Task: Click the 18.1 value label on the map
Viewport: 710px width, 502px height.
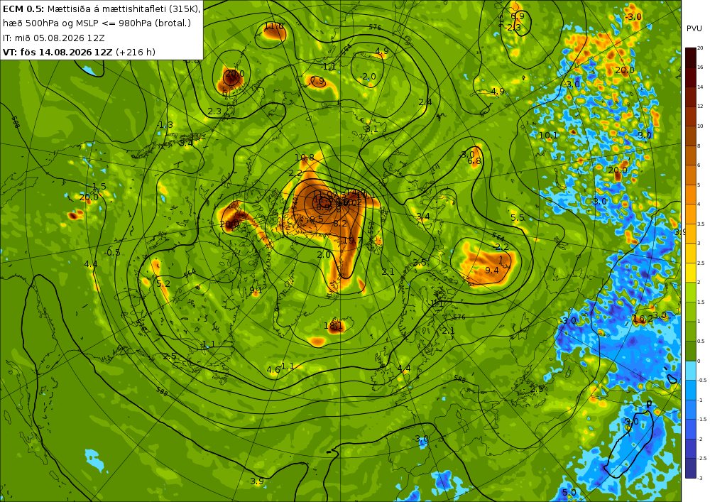Action: coord(333,325)
